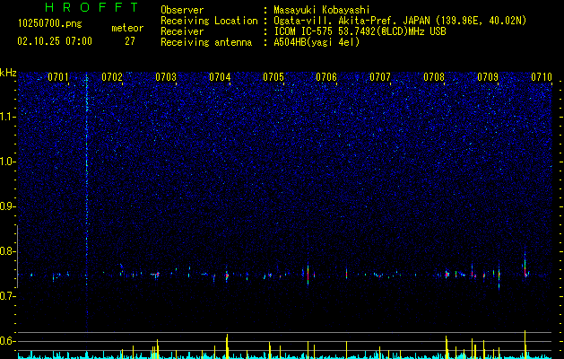Click the 0709 time marker
Screen dimensions: 564x359
488,77
